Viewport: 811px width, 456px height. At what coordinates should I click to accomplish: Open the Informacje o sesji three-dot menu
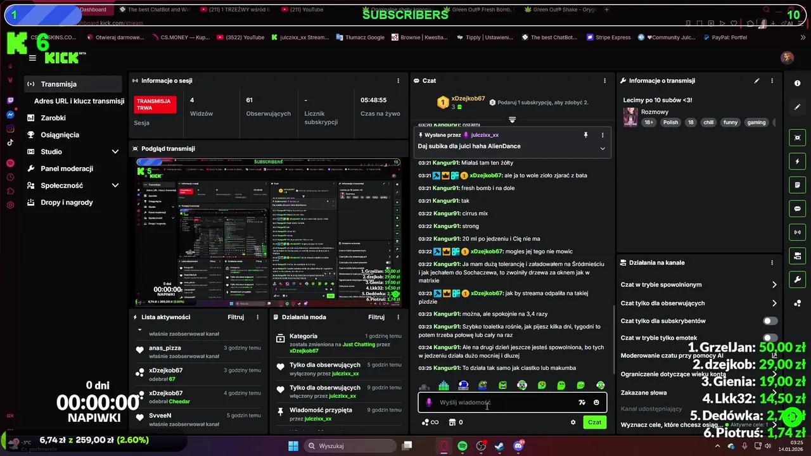[x=398, y=80]
